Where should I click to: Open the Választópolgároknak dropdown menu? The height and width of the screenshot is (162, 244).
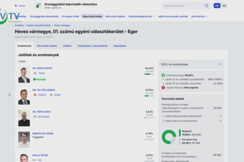tap(141, 16)
